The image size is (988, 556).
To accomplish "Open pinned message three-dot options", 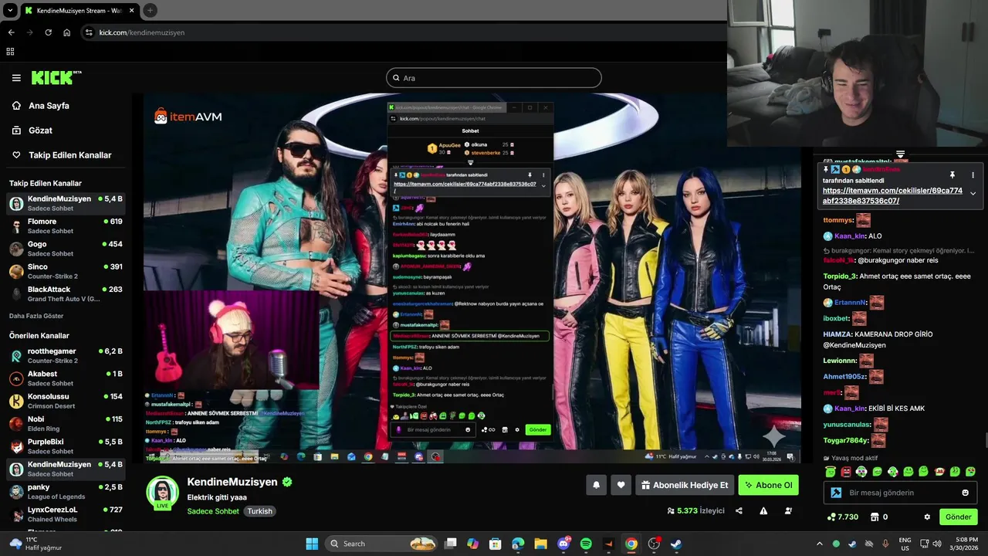I will click(x=973, y=175).
